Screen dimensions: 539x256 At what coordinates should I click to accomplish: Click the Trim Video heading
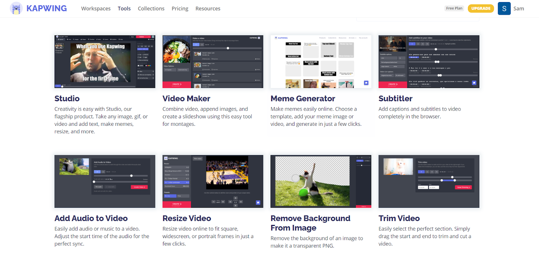[x=399, y=218]
